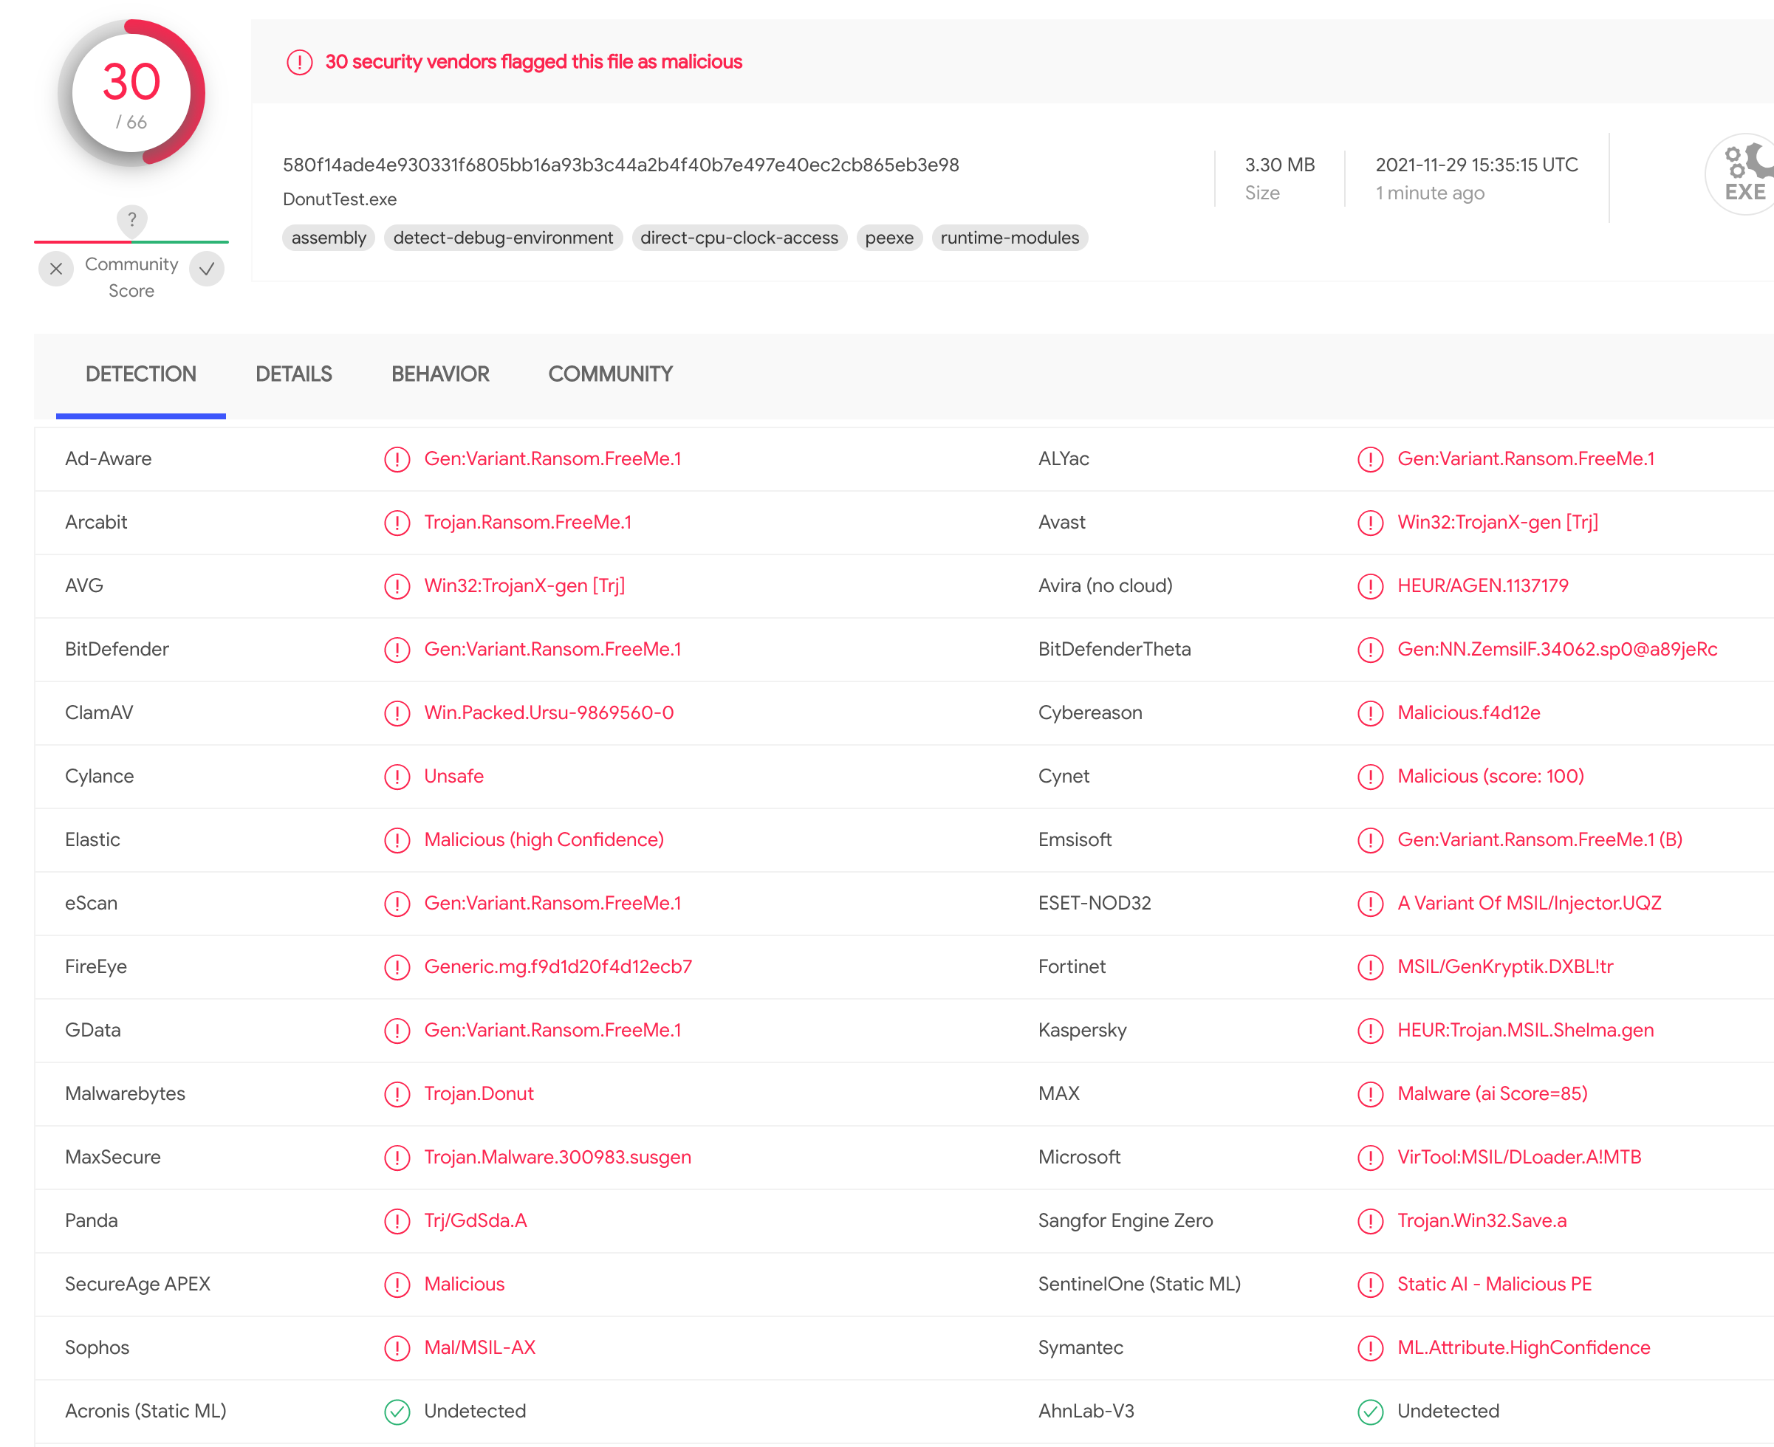Open the COMMUNITY tab

click(x=610, y=374)
